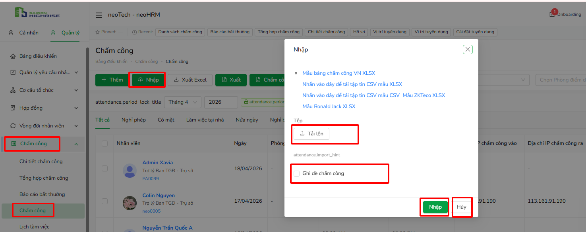
Task: Click the Vòng đời nhân viên cycle icon
Action: 13,126
